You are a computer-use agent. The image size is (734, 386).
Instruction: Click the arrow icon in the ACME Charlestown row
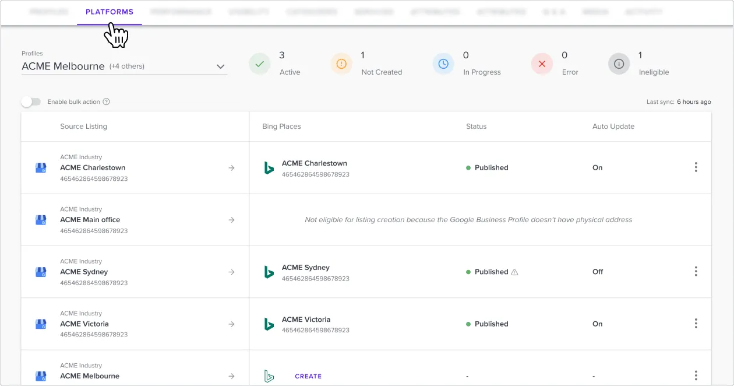(231, 168)
